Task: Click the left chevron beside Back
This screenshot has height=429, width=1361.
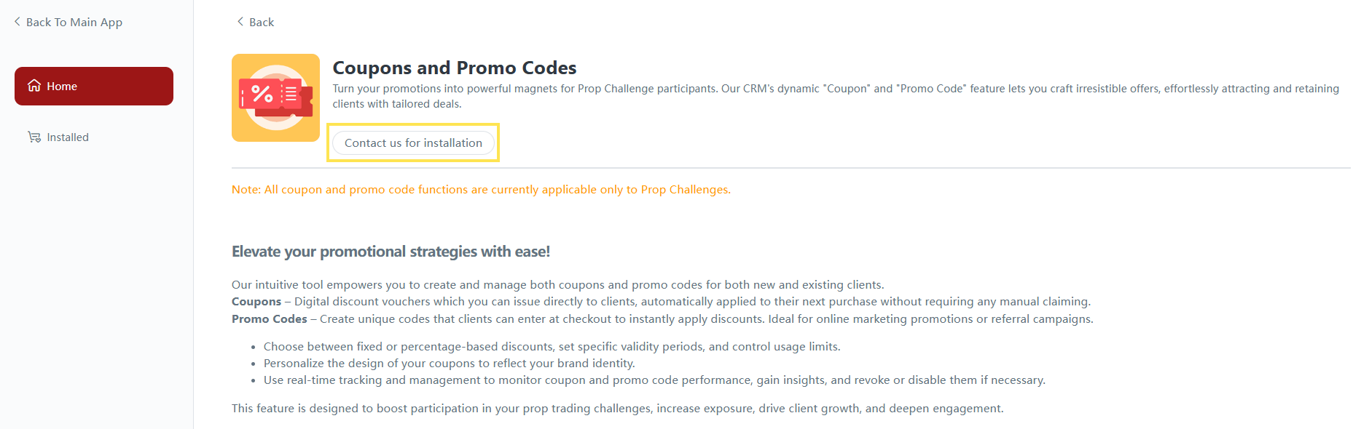Action: [x=240, y=22]
